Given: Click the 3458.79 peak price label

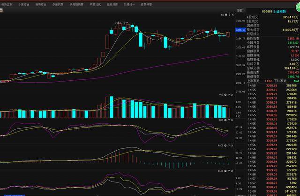Looking at the screenshot, I should point(121,22).
